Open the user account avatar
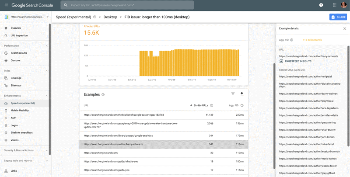 click(x=344, y=5)
